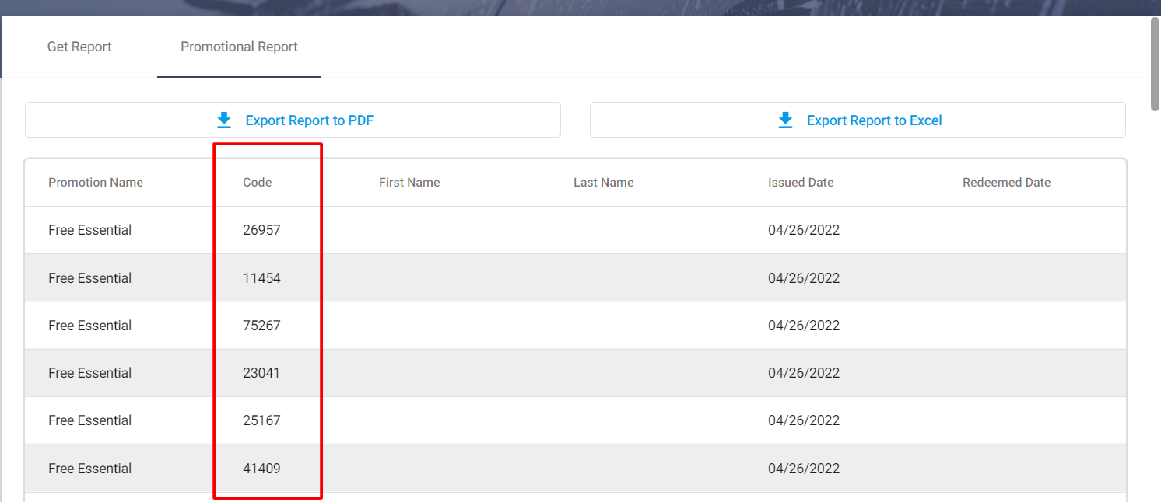Switch to the Get Report tab
This screenshot has height=502, width=1161.
tap(79, 47)
